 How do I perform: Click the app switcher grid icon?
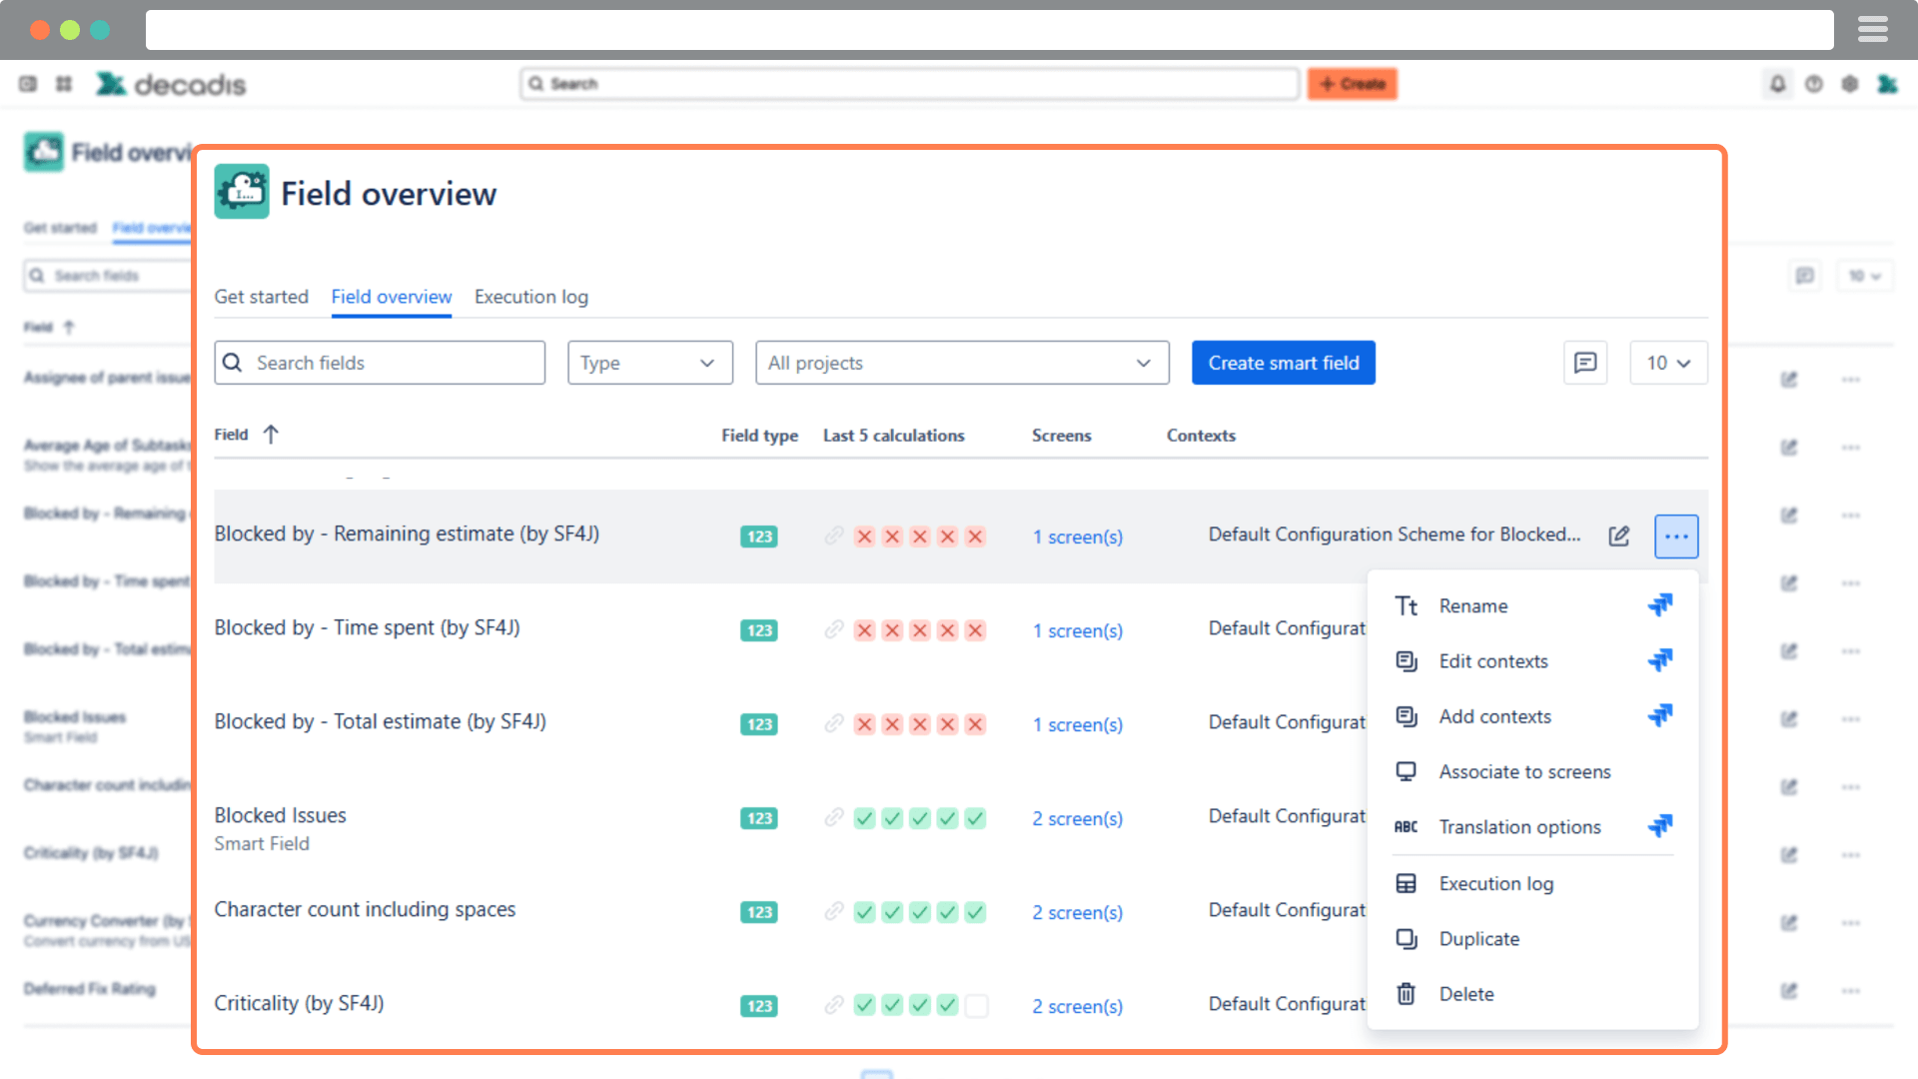pos(64,84)
